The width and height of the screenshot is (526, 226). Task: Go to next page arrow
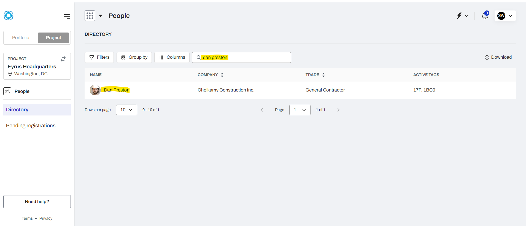click(338, 110)
